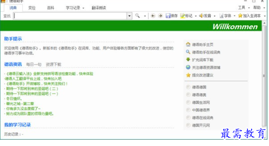Select the 德国开元网 radio option
269x146 pixels.
(x=188, y=125)
